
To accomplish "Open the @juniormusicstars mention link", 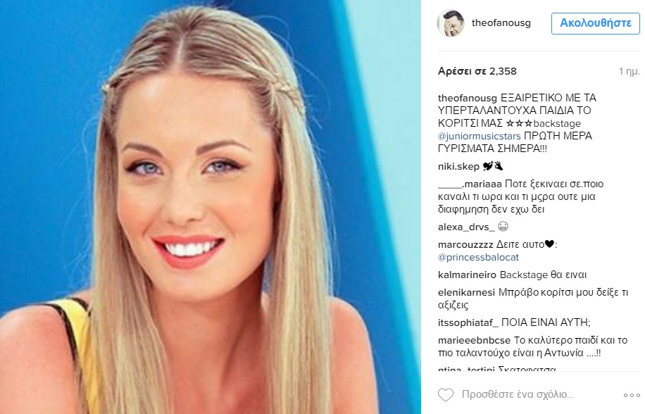I will click(480, 136).
